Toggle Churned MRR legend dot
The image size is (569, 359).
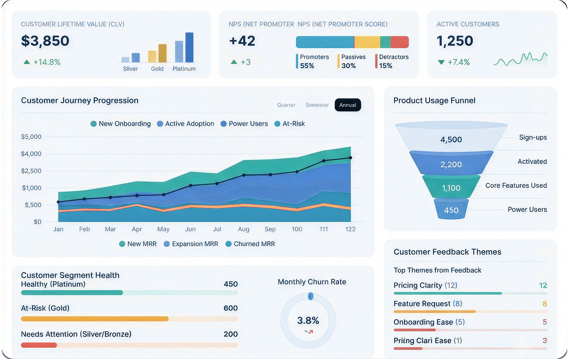coord(228,244)
